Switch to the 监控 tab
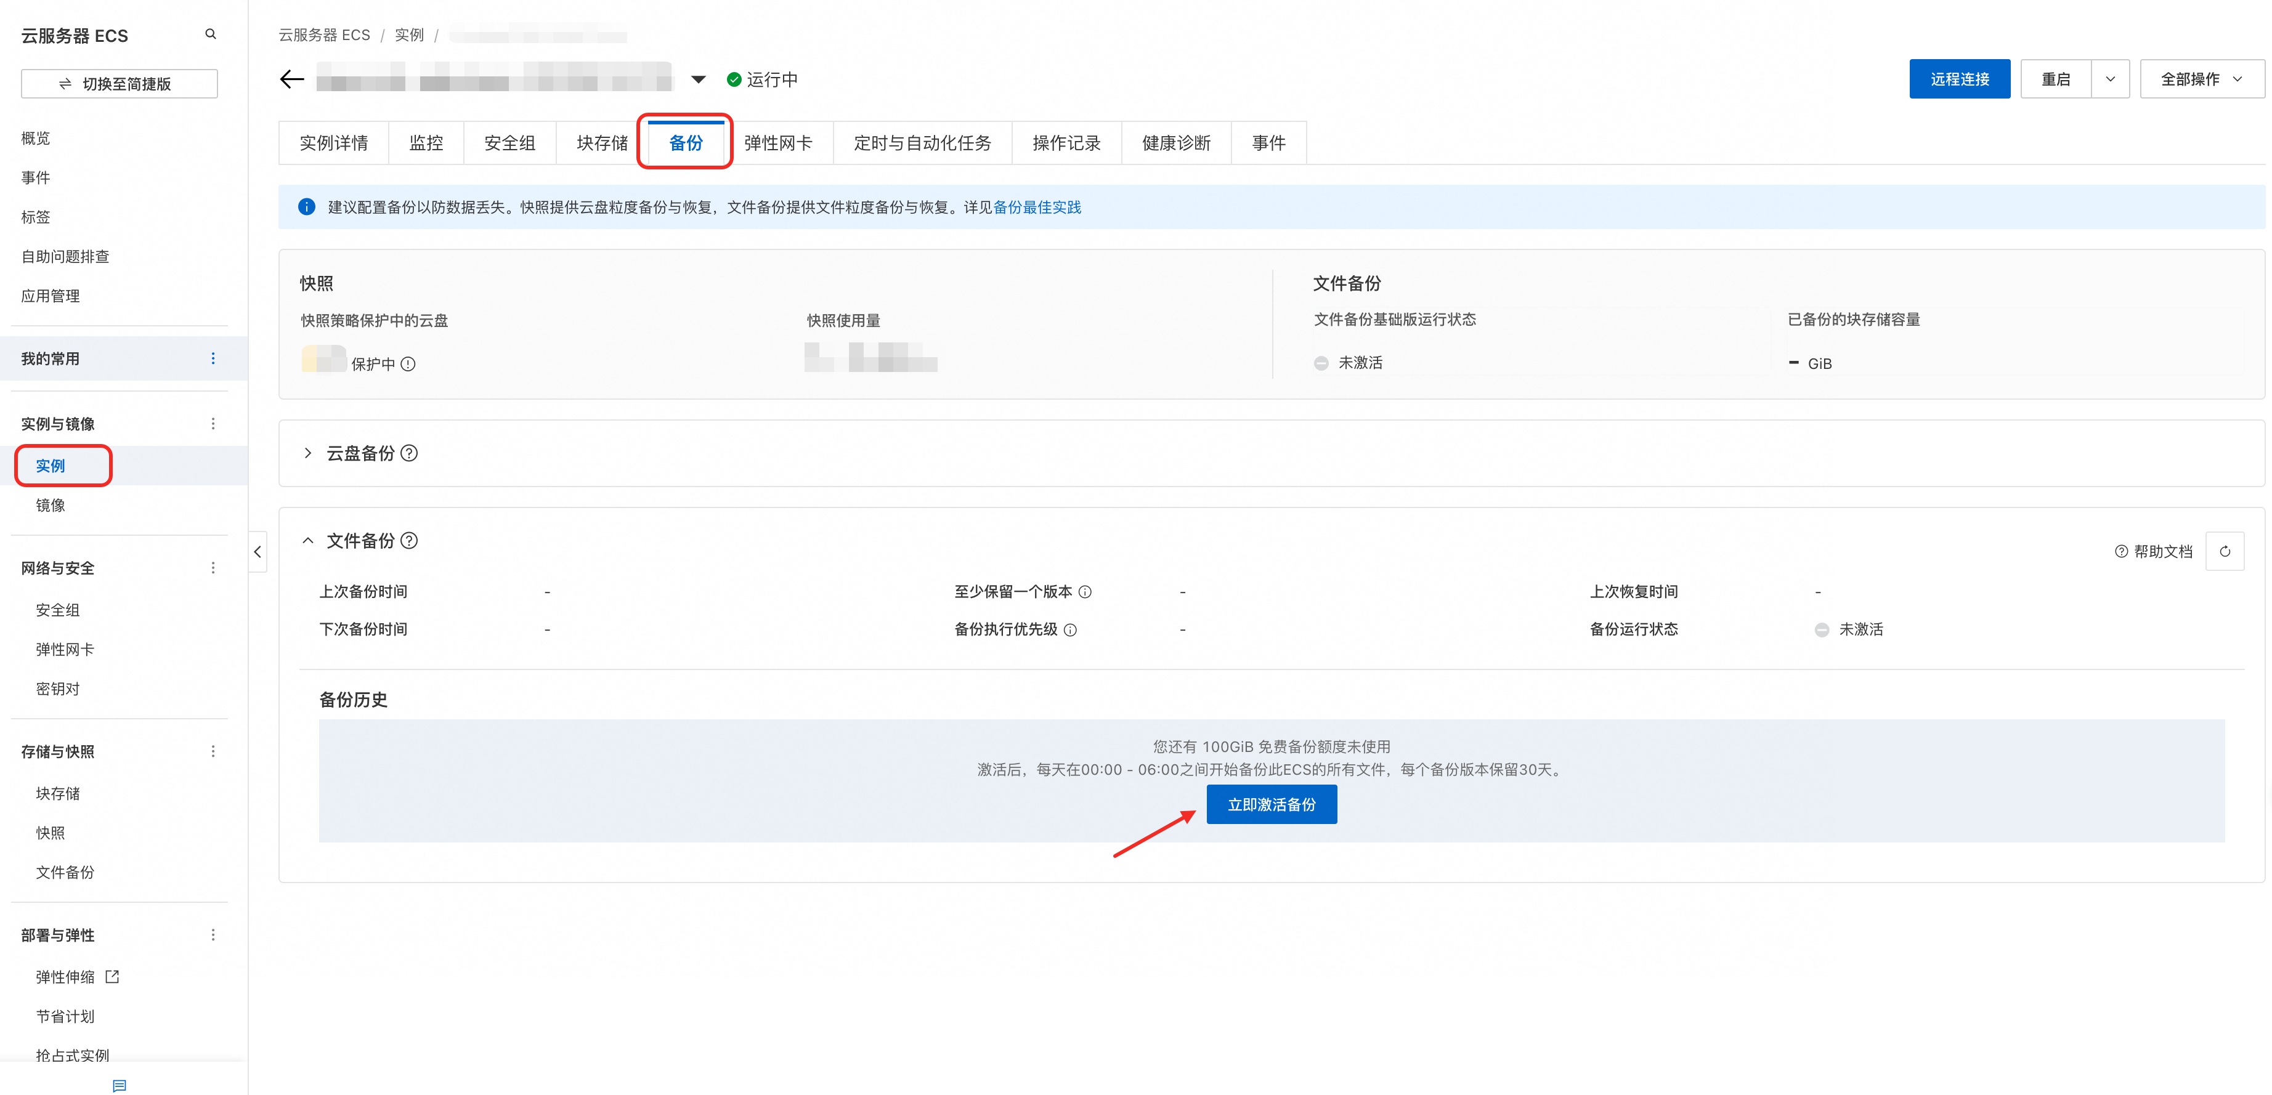 tap(426, 143)
